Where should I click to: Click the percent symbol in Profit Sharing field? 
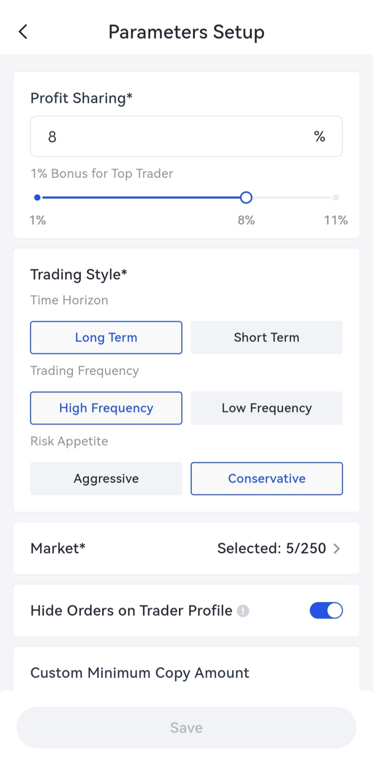[319, 137]
